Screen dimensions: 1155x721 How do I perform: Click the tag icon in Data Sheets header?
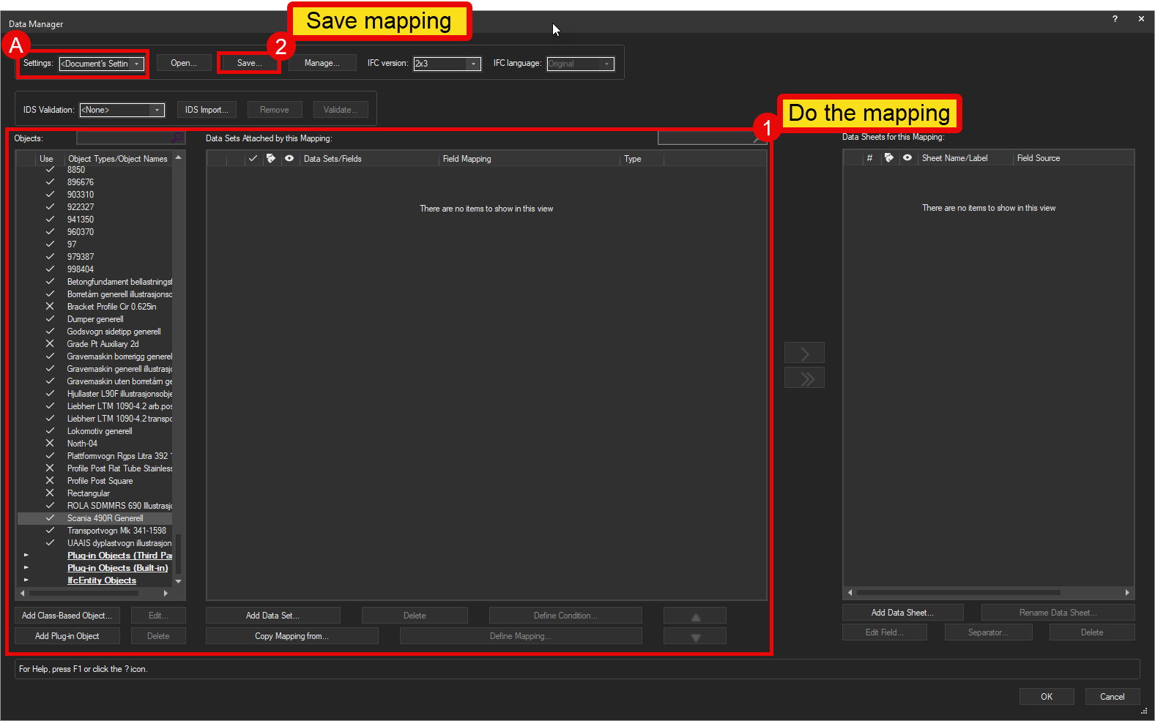(889, 157)
